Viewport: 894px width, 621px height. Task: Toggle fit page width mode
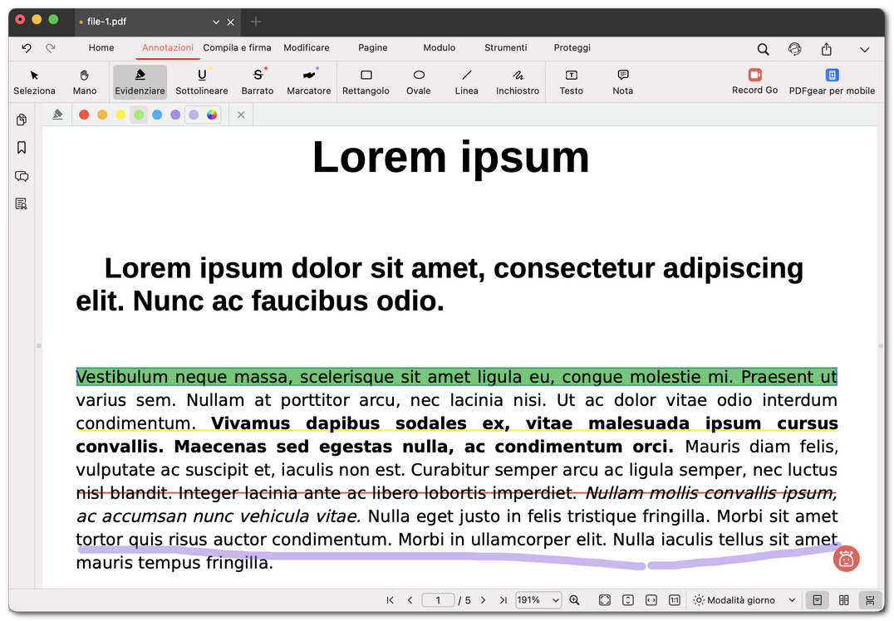[650, 599]
